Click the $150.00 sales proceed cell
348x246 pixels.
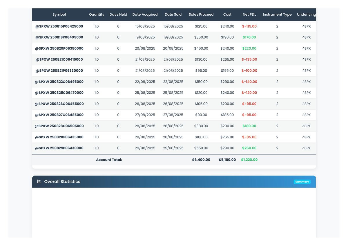[x=201, y=82]
